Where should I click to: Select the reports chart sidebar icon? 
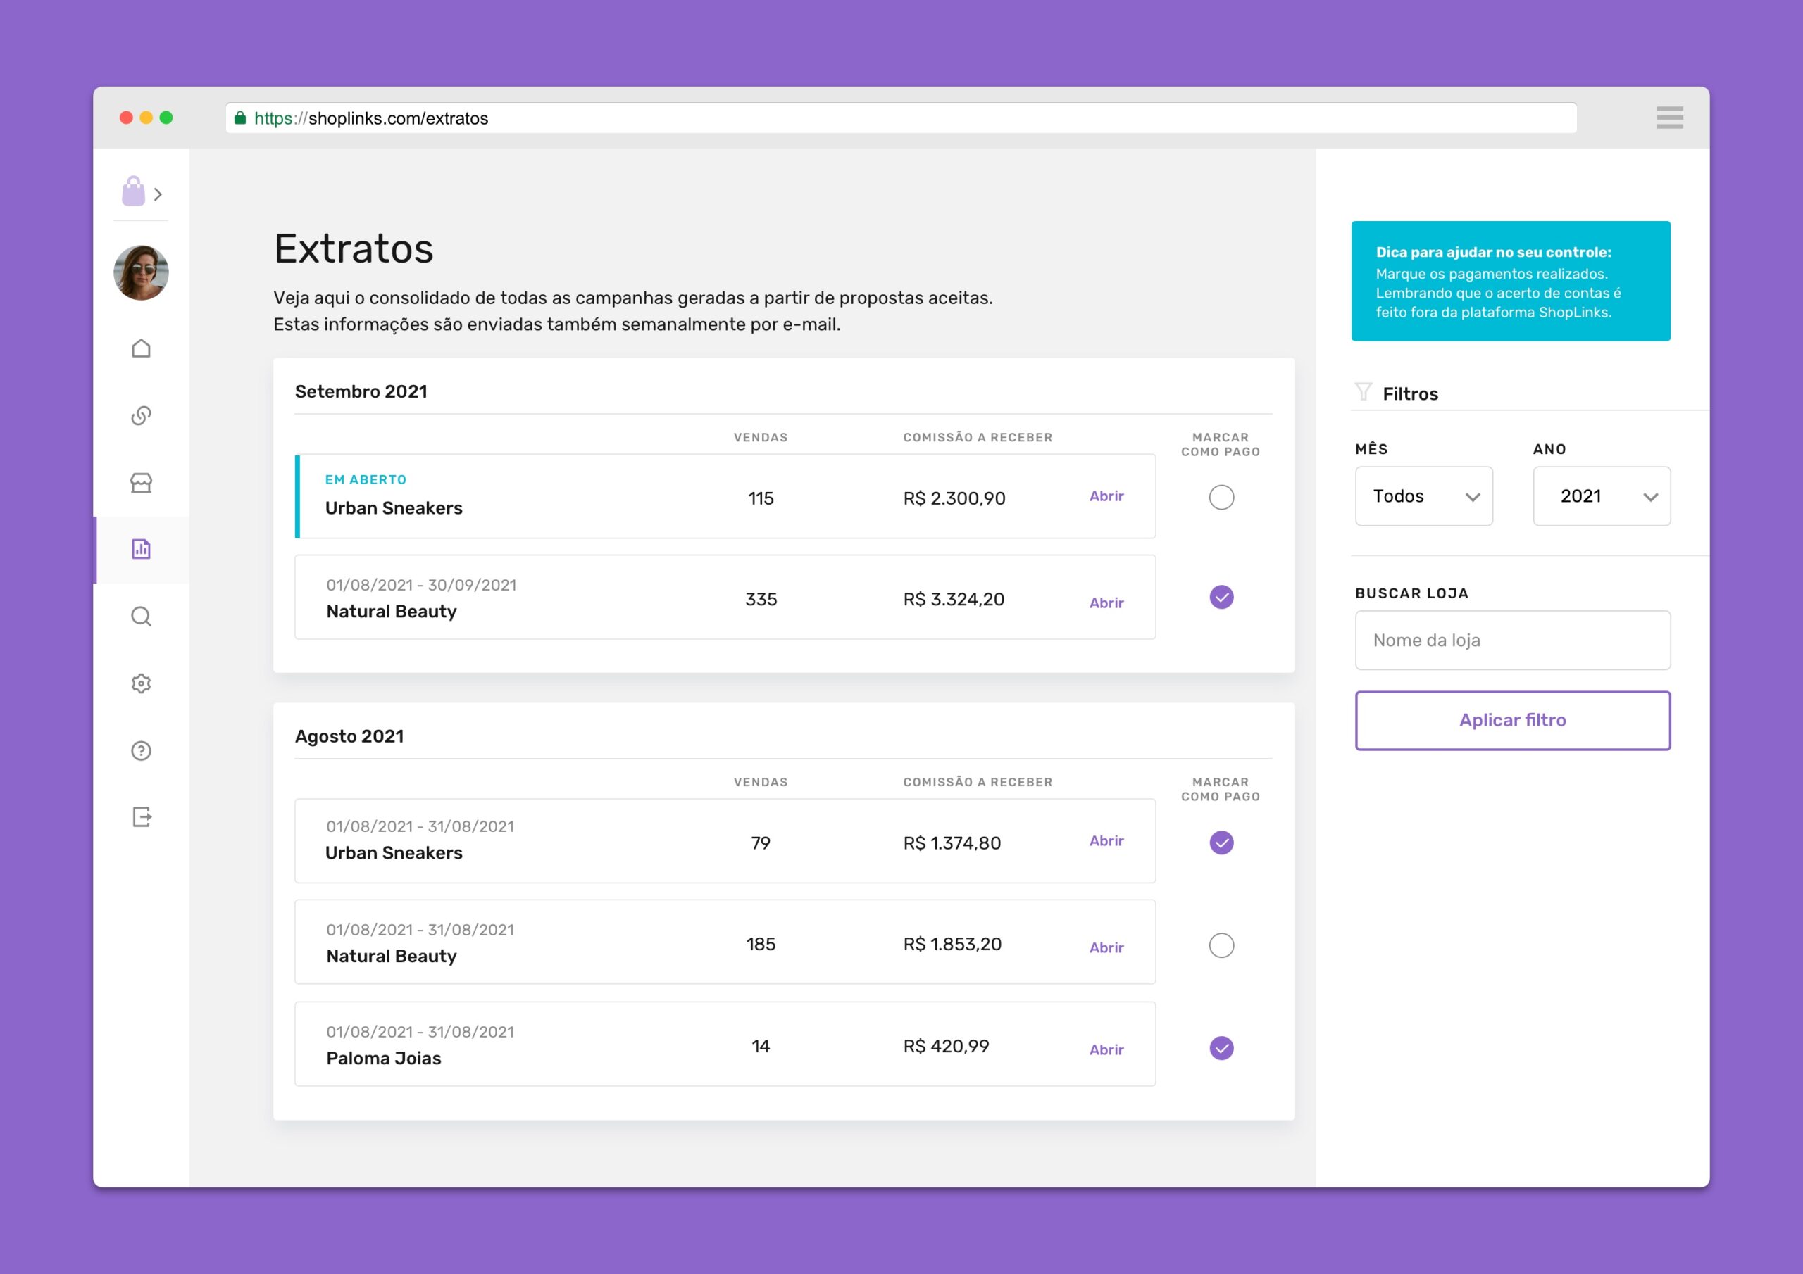[x=142, y=549]
